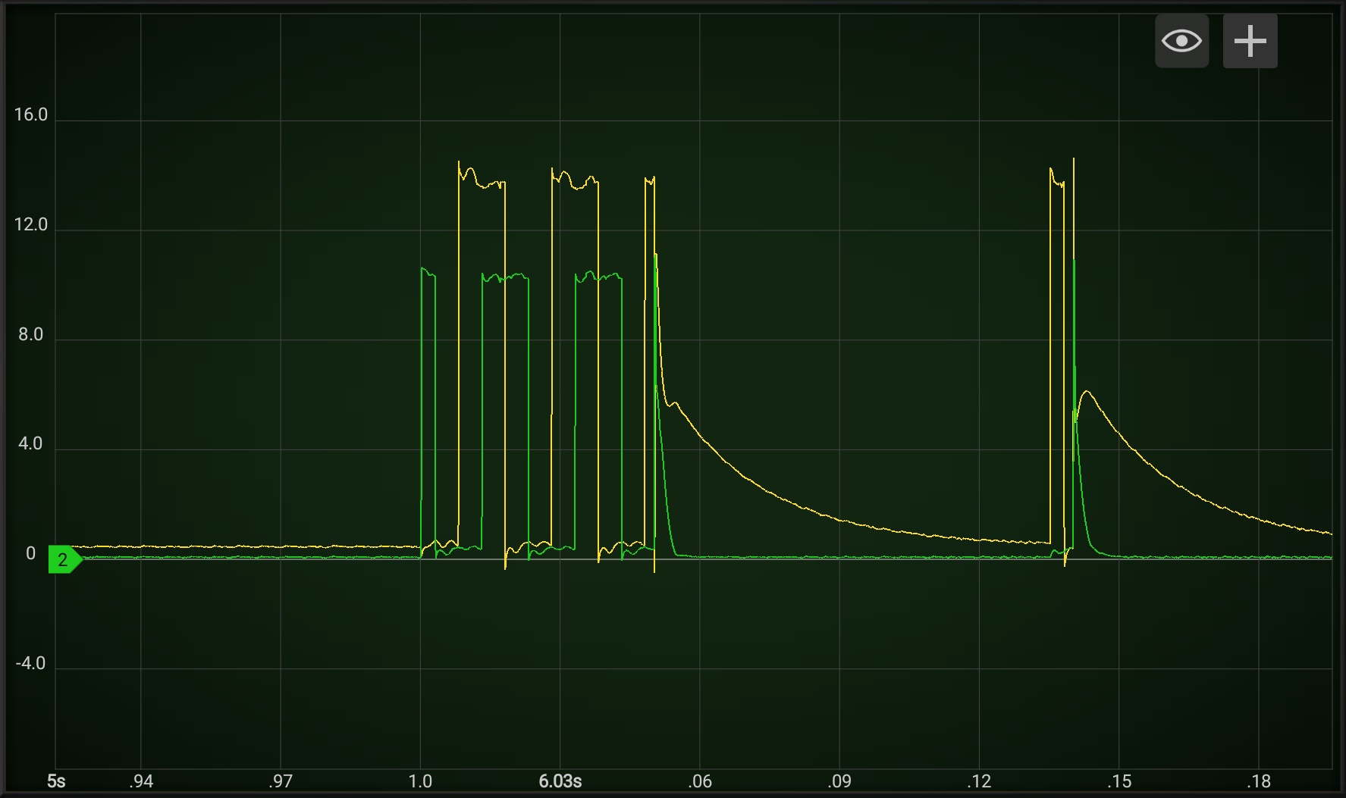1346x798 pixels.
Task: Select the .09 time tick label
Action: pyautogui.click(x=839, y=781)
